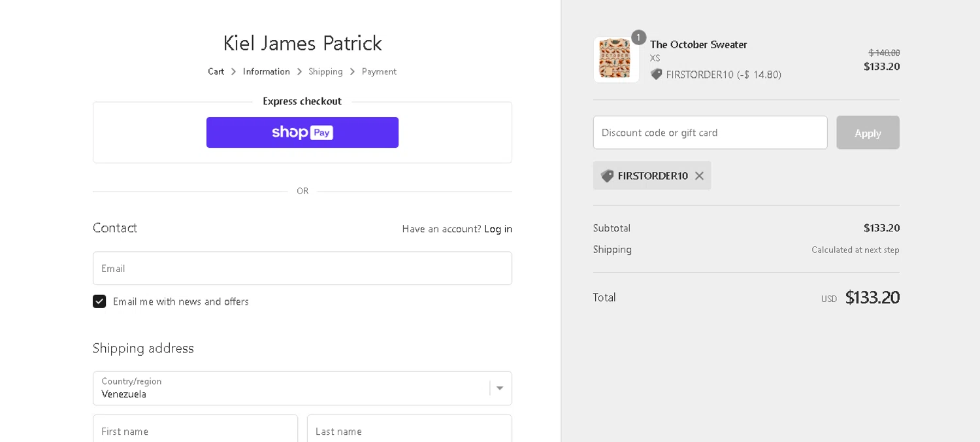Click the Shipping address heading
The width and height of the screenshot is (980, 442).
tap(143, 348)
